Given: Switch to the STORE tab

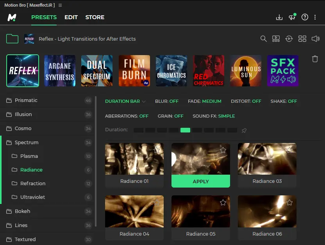Looking at the screenshot, I should 95,17.
